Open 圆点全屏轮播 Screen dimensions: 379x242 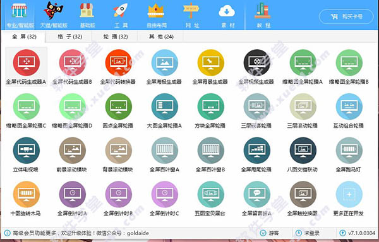(x=118, y=111)
